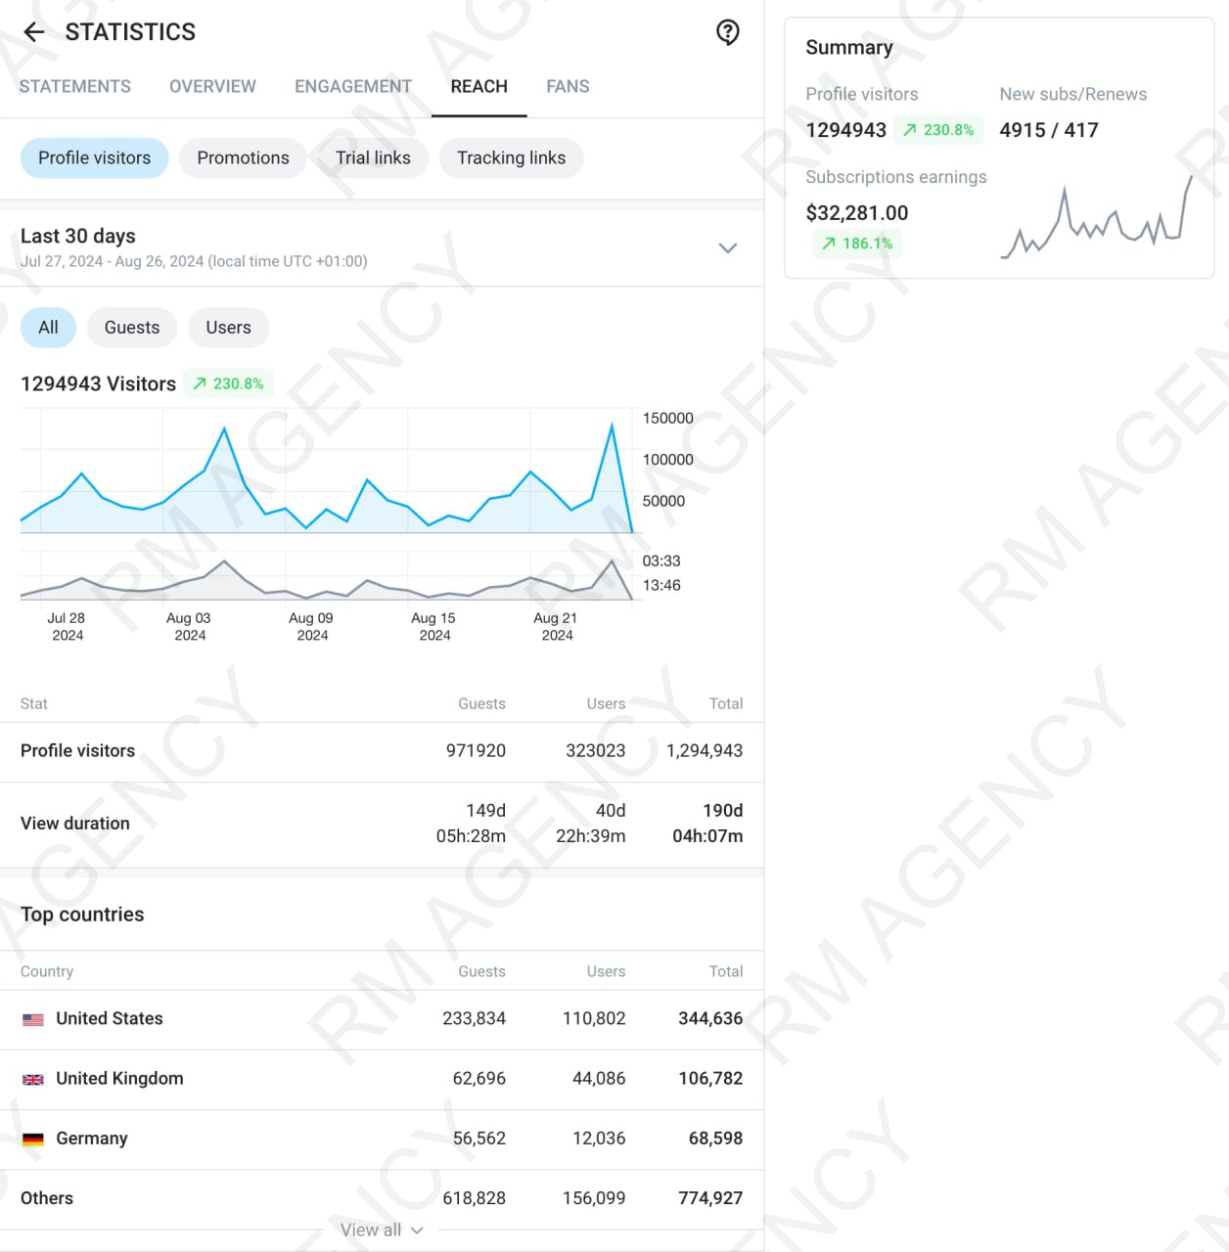Select the Germany country name

[x=92, y=1139]
